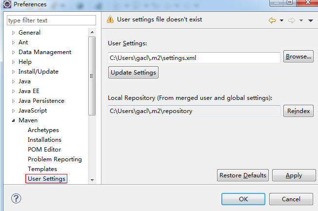This screenshot has height=211, width=318.
Task: Select Java Persistence category
Action: click(41, 101)
